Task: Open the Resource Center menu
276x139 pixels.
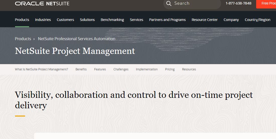Action: pyautogui.click(x=204, y=20)
